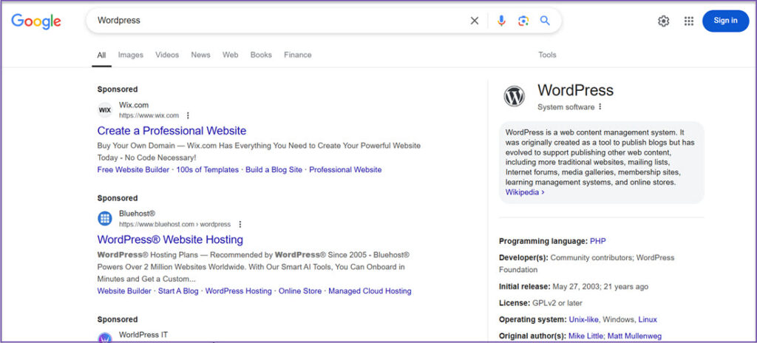Open three-dot menu beside Bluehost ad

click(x=240, y=224)
